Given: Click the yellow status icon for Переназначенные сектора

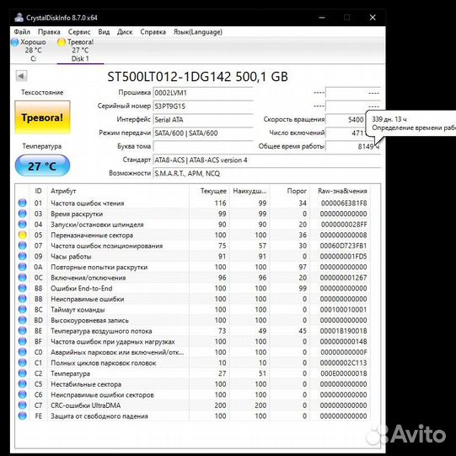Looking at the screenshot, I should (x=23, y=235).
